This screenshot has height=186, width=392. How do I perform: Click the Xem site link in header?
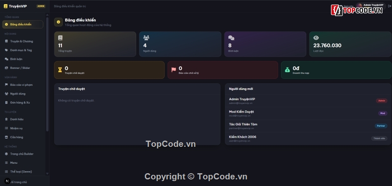coord(348,6)
